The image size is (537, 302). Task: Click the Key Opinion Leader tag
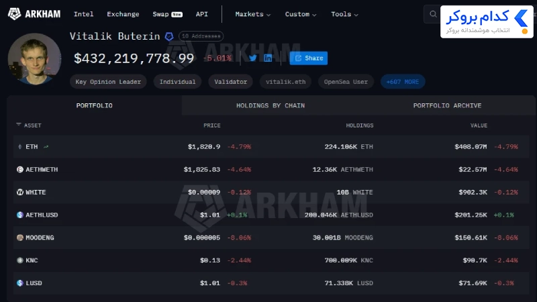[x=108, y=82]
